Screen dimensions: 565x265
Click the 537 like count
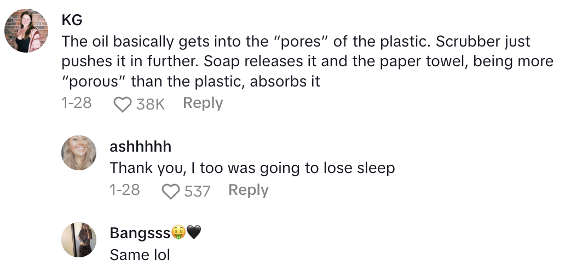click(x=198, y=191)
